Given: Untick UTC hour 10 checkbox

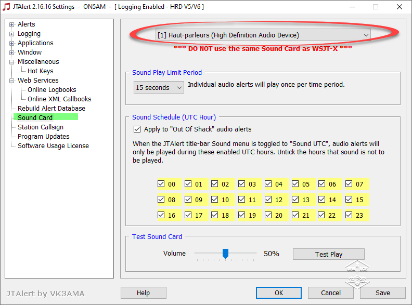Looking at the screenshot, I should coord(215,200).
